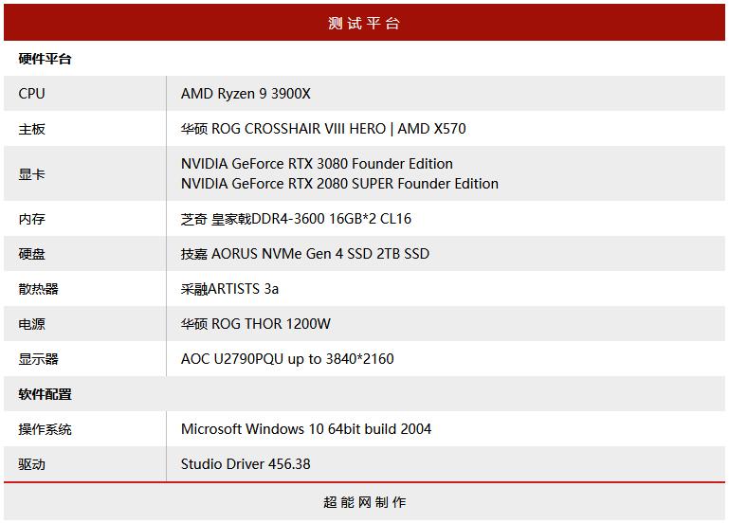Click the 显卡 row label
Image resolution: width=729 pixels, height=523 pixels.
tap(31, 174)
